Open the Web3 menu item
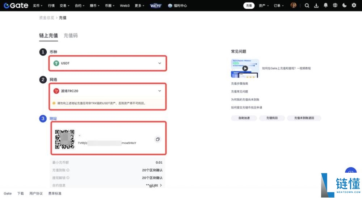This screenshot has height=198, width=362. [x=125, y=5]
